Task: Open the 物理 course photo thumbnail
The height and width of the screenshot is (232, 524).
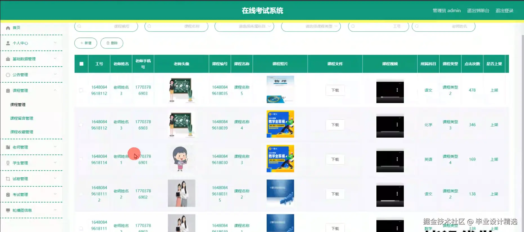Action: click(x=280, y=89)
